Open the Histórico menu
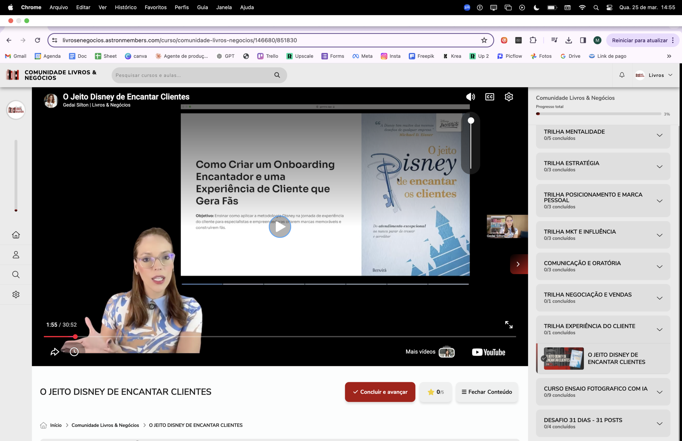Screen dimensions: 682x441 125,7
